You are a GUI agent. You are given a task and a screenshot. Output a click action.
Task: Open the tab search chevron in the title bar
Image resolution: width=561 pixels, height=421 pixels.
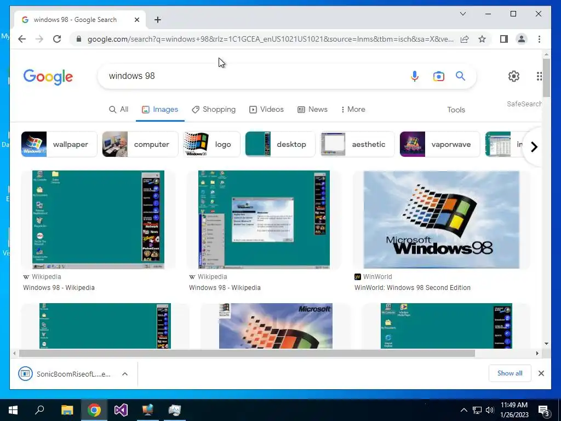tap(462, 14)
